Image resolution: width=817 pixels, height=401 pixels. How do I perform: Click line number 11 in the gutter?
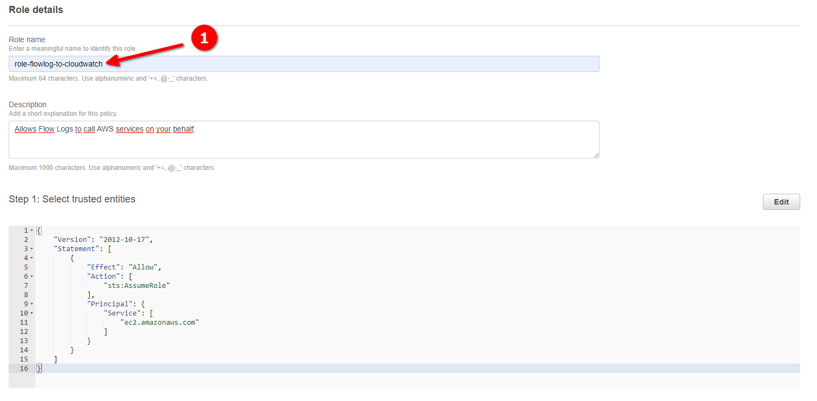(x=23, y=323)
